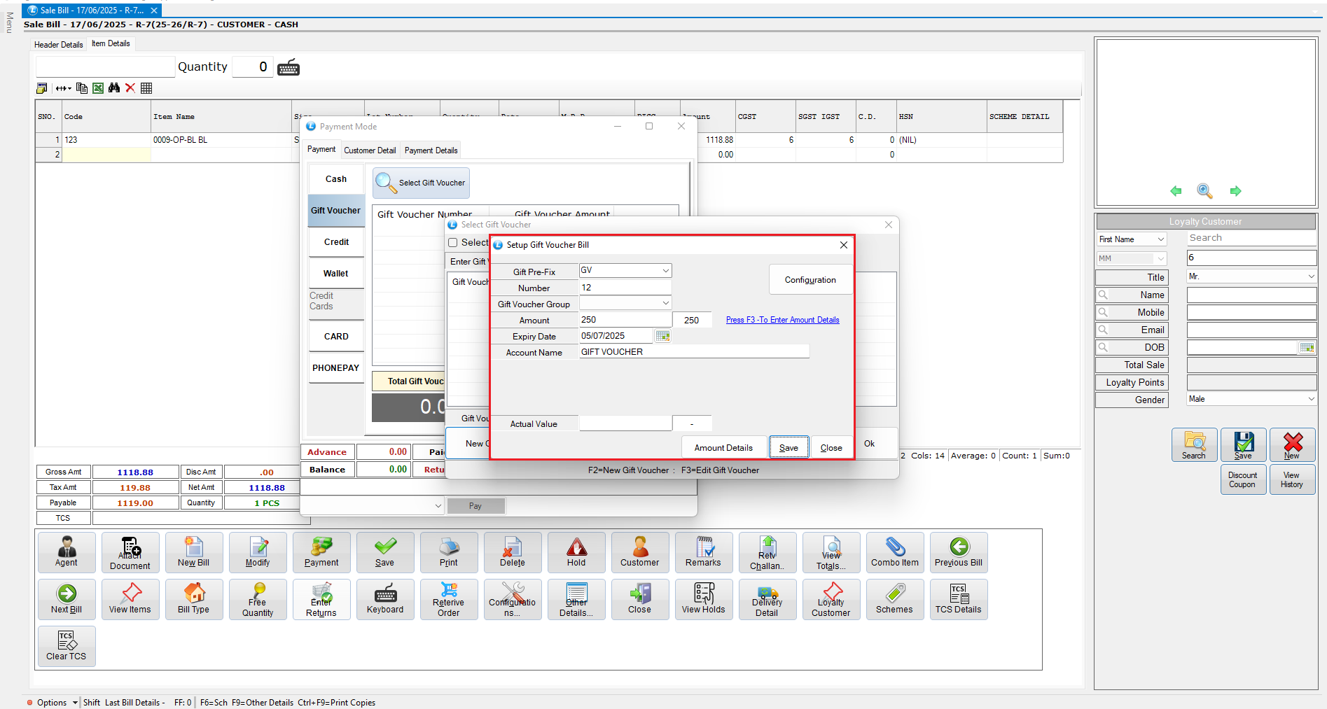Screen dimensions: 1327x709
Task: Open the Title dropdown showing Mr.
Action: [1311, 276]
